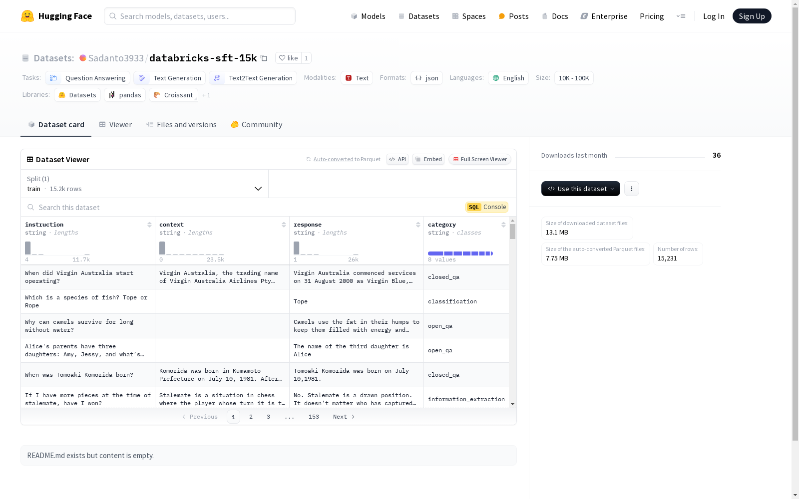This screenshot has width=799, height=499.
Task: Open the navigation overflow menu icon
Action: pos(681,16)
